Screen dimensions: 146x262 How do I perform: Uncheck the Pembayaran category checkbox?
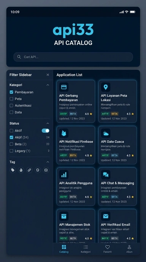[x=11, y=92]
